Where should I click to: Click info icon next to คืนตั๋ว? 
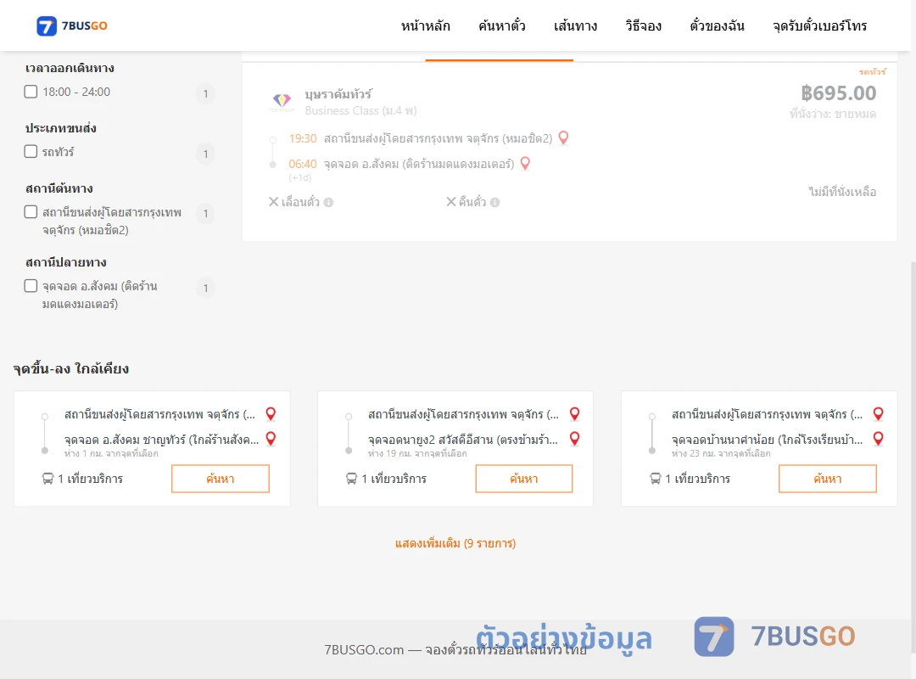494,202
